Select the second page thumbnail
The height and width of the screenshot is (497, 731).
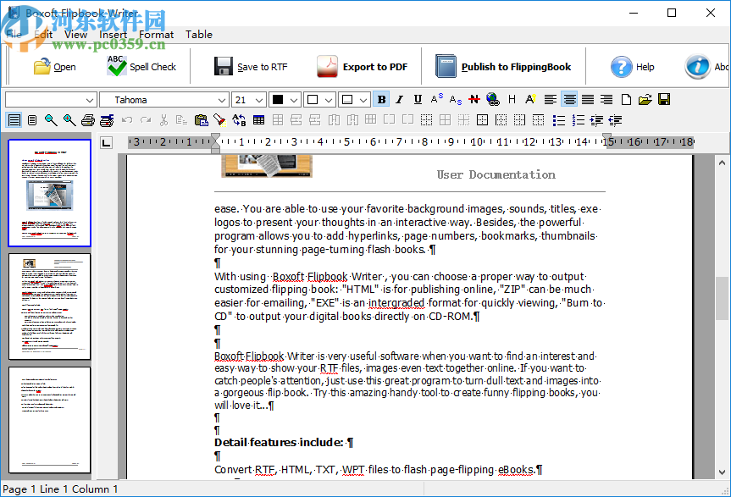click(48, 306)
